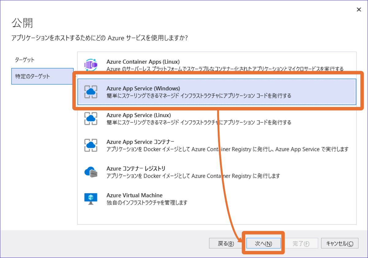This screenshot has height=258, width=368.
Task: Click description 独自のインフラストラクチャを管理します
Action: (147, 203)
